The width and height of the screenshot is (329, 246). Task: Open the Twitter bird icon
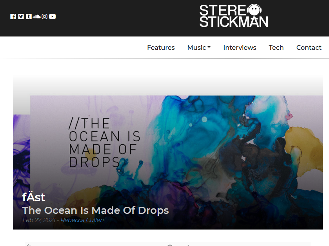coord(21,16)
